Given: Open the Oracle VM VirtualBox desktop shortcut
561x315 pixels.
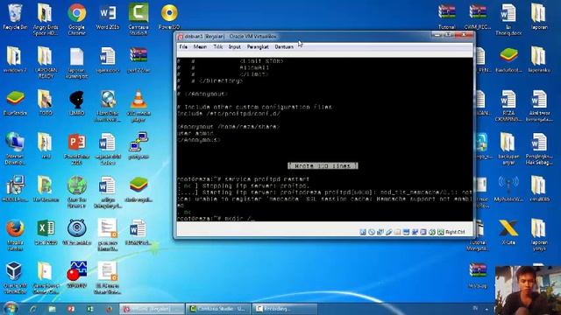Looking at the screenshot, I should tap(15, 278).
